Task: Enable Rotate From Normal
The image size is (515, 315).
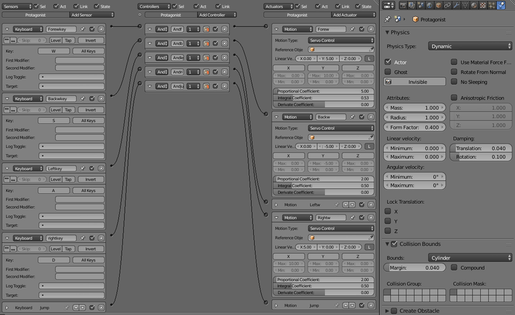Action: click(x=454, y=72)
